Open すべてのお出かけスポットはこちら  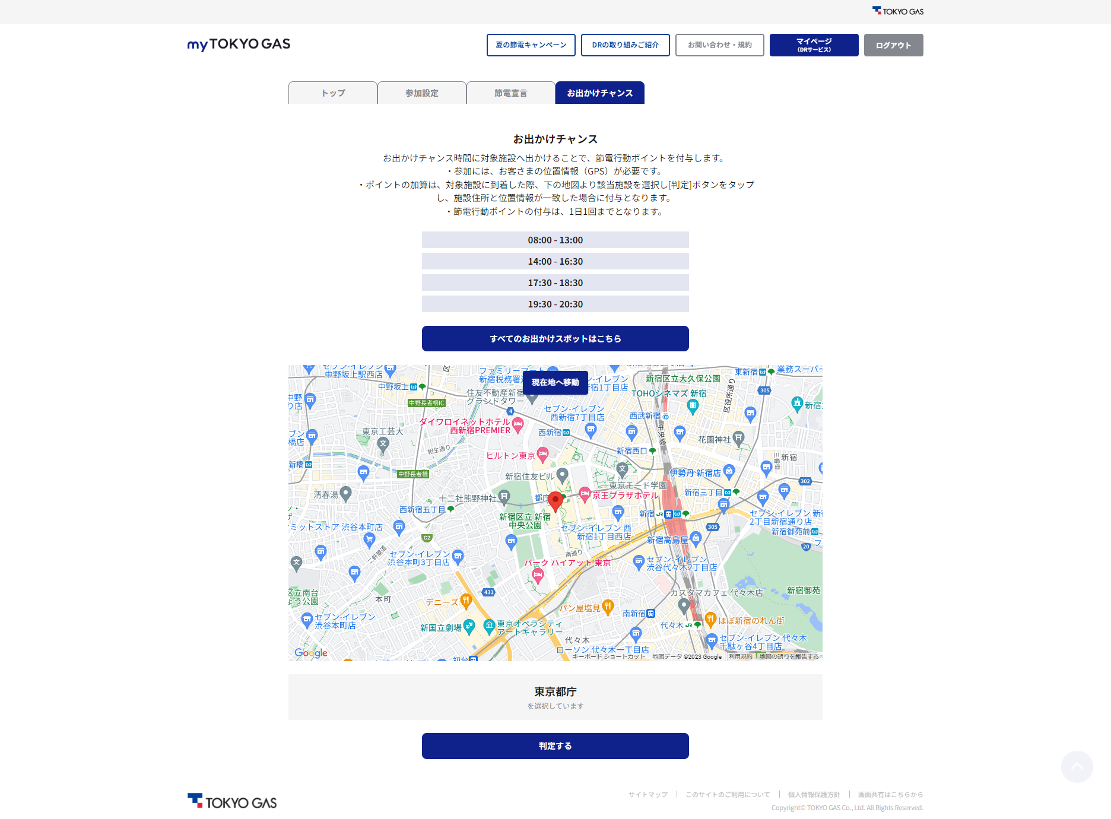click(x=555, y=338)
